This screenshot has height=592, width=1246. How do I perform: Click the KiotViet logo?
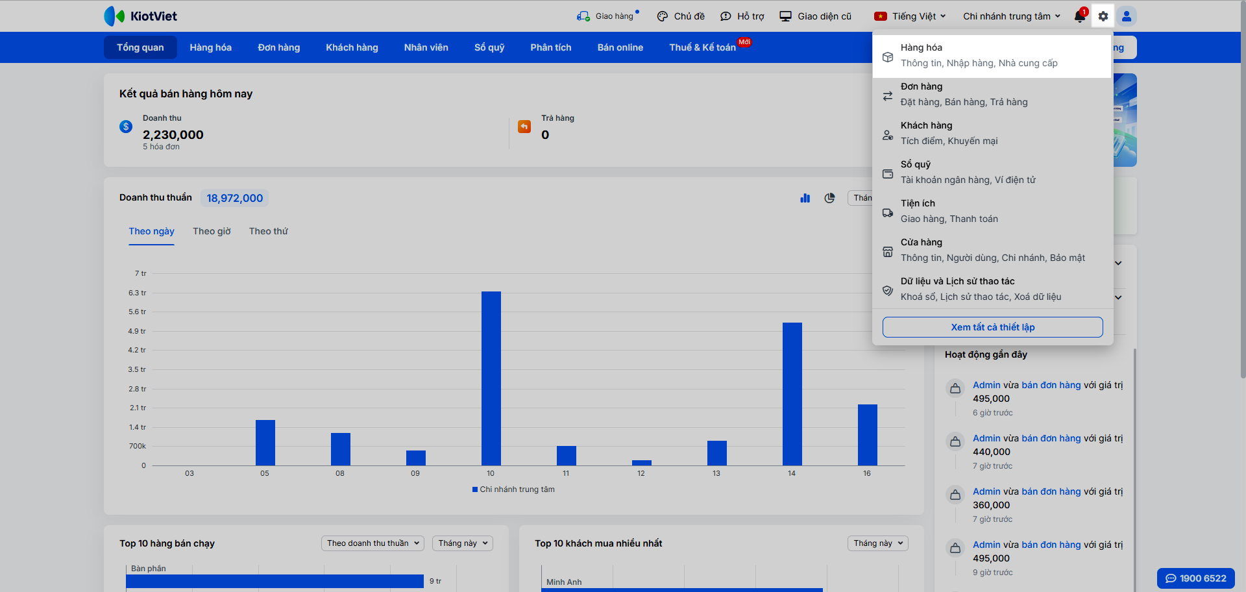click(x=140, y=16)
